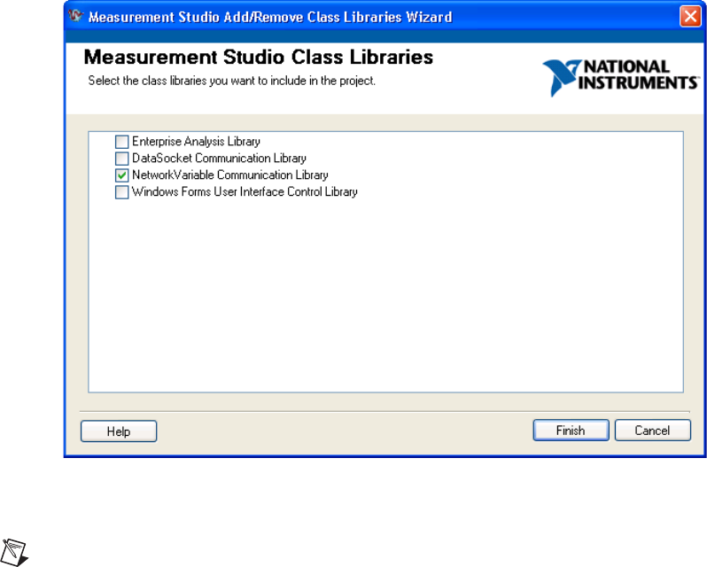Click Finish to apply library selection
Viewport: 707px width, 567px height.
[x=571, y=431]
